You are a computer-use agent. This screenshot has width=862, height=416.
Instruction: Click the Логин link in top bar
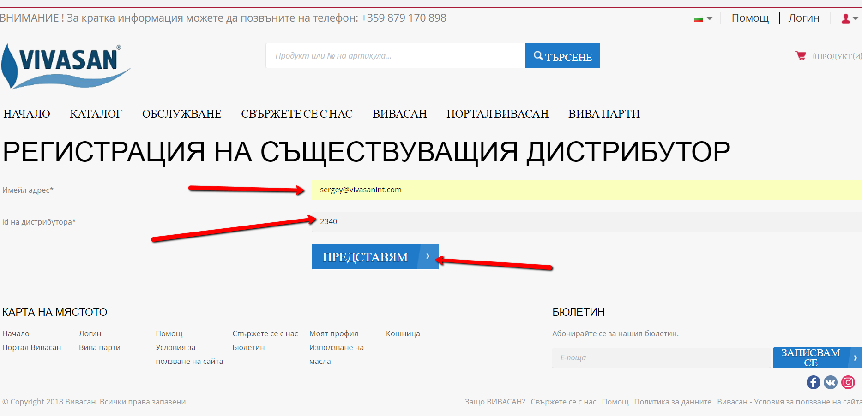[804, 18]
